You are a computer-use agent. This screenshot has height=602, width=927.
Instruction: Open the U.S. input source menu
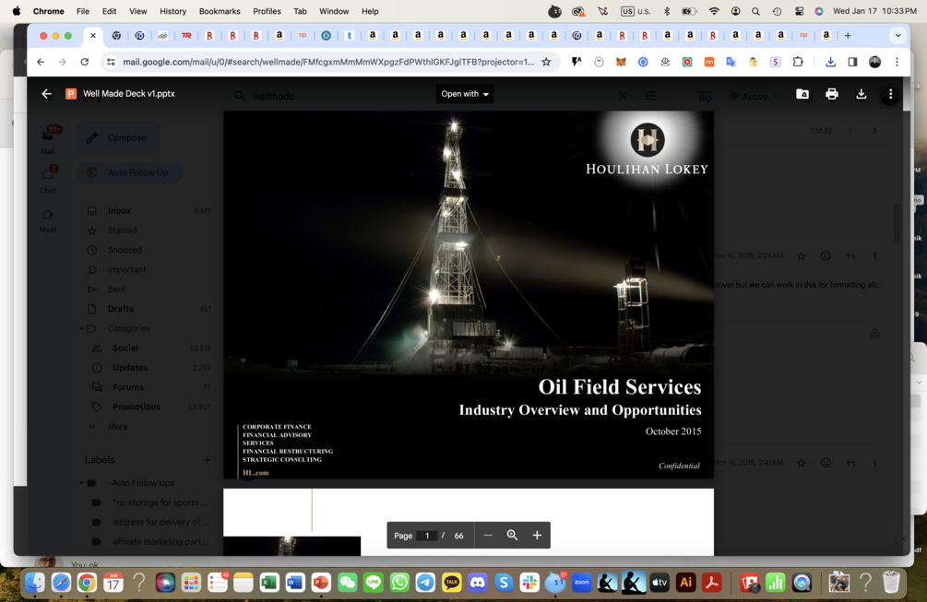click(x=636, y=11)
